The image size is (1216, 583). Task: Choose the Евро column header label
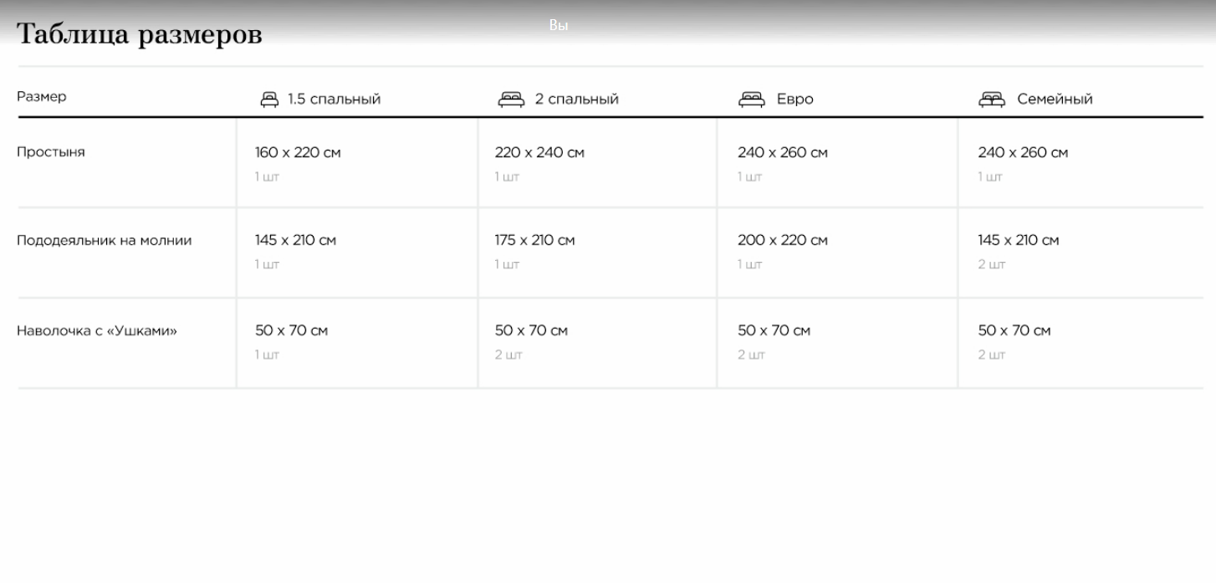(794, 100)
